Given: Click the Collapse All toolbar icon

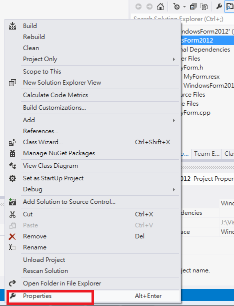Looking at the screenshot, I should point(193,7).
